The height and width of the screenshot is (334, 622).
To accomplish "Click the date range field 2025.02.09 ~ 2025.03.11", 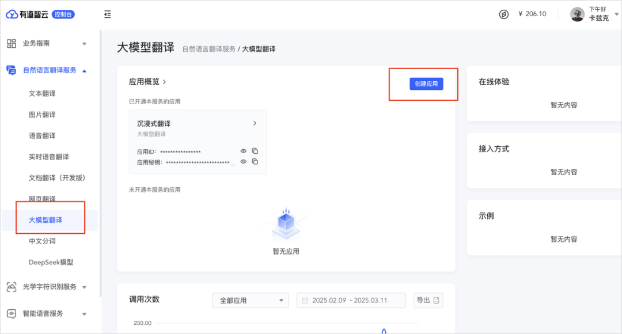I will (x=351, y=300).
